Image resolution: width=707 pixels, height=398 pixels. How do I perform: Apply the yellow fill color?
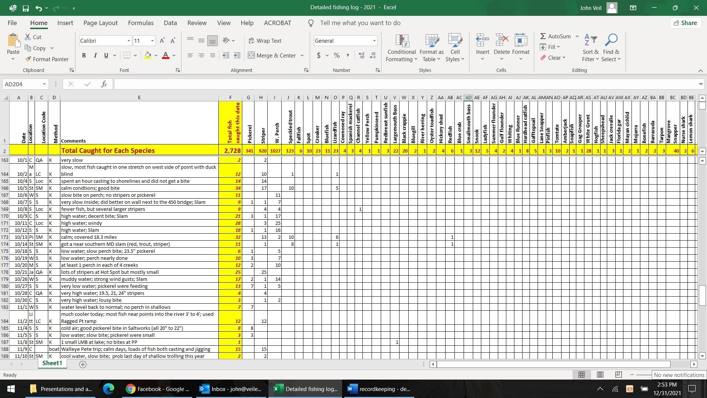pos(148,55)
